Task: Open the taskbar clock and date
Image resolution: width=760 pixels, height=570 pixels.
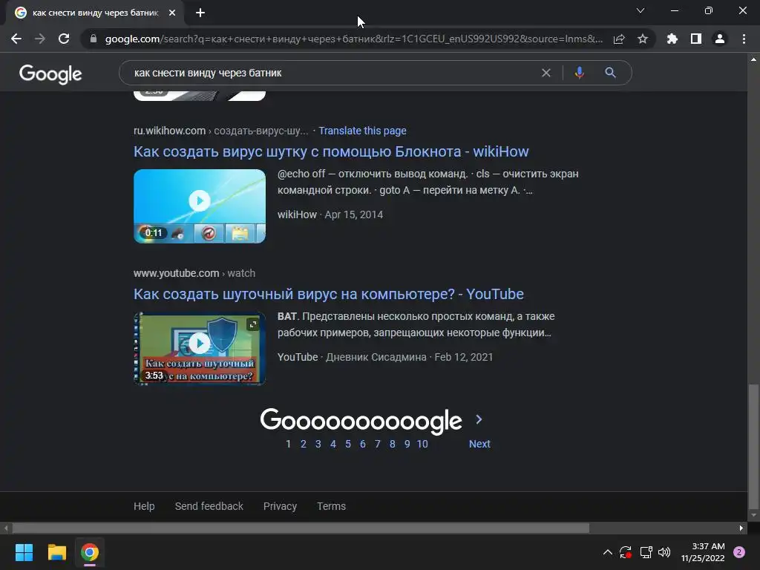Action: pos(703,552)
